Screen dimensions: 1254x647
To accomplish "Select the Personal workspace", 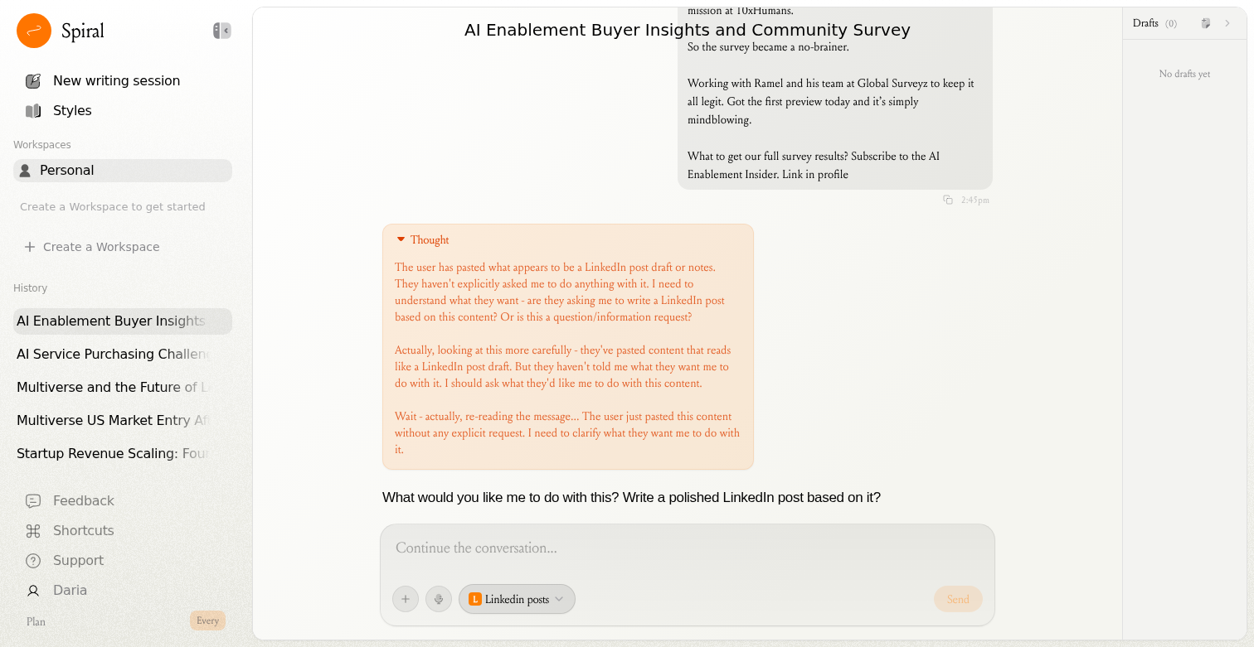I will pos(66,171).
